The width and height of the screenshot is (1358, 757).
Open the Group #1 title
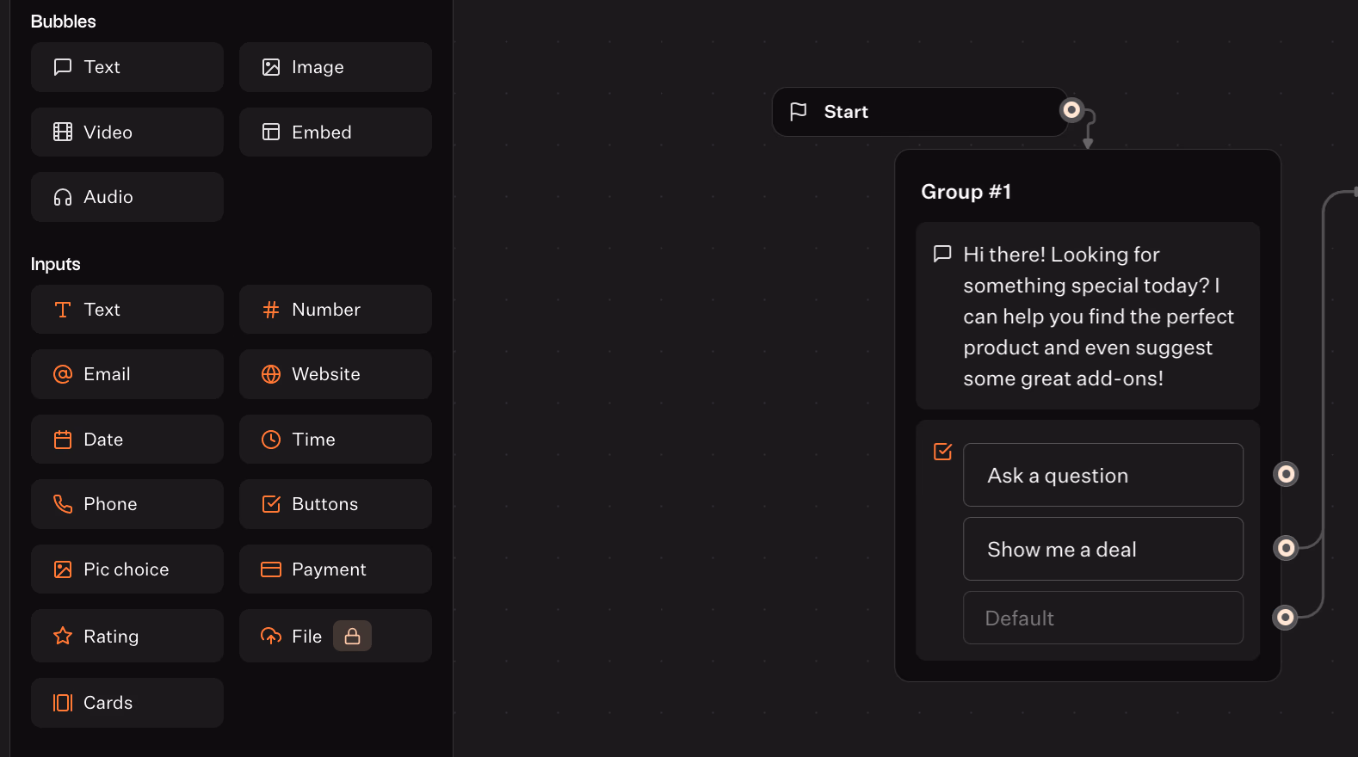pyautogui.click(x=966, y=192)
